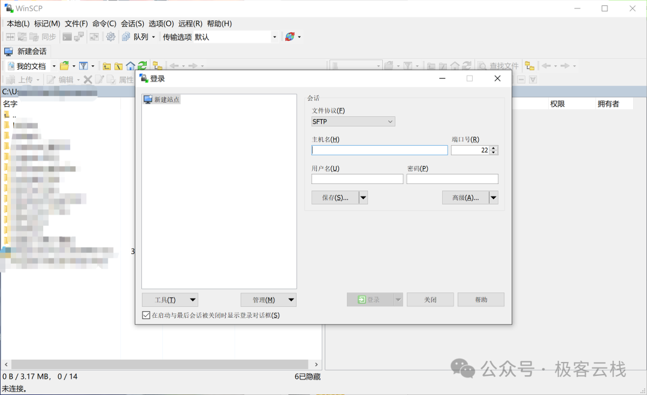
Task: Open the local folder browse icon
Action: (64, 66)
